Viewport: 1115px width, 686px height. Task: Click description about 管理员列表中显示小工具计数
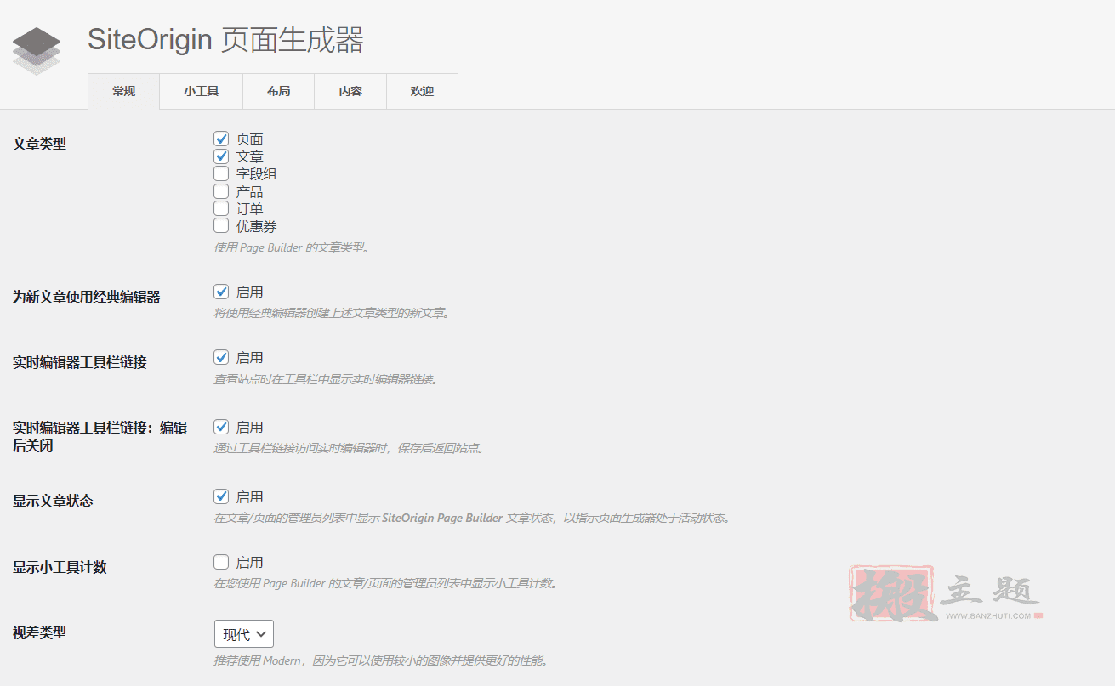coord(386,583)
